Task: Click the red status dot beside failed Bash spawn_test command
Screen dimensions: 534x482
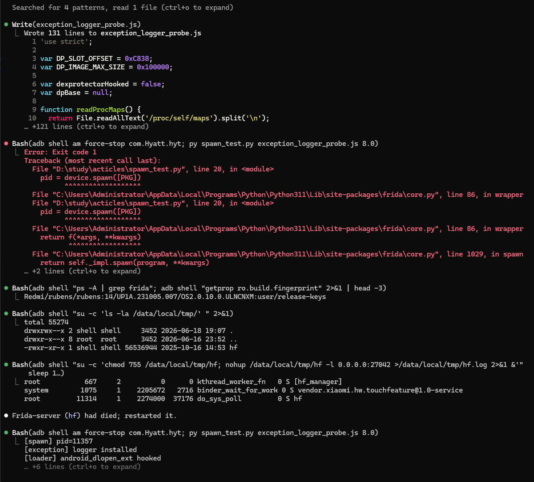Action: coord(6,144)
